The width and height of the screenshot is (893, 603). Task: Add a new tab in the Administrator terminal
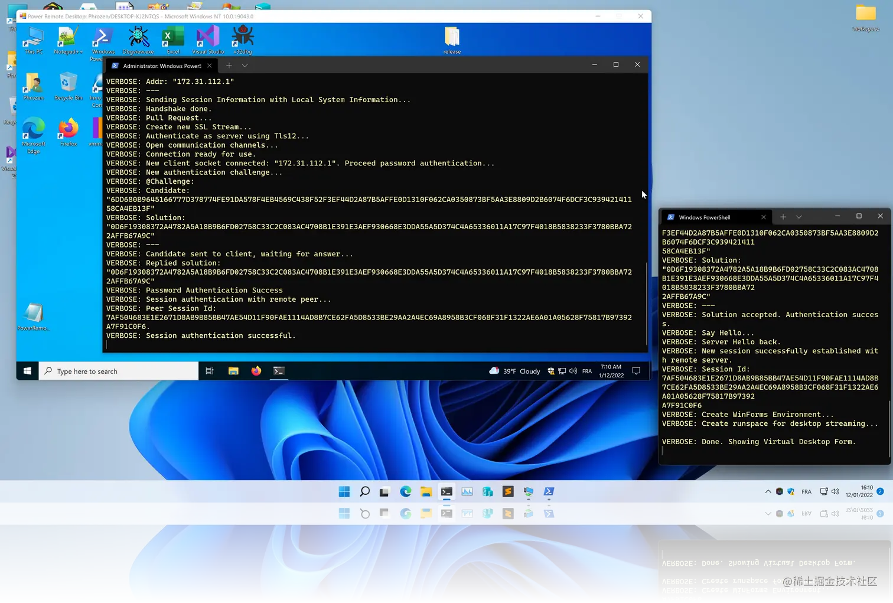click(229, 66)
